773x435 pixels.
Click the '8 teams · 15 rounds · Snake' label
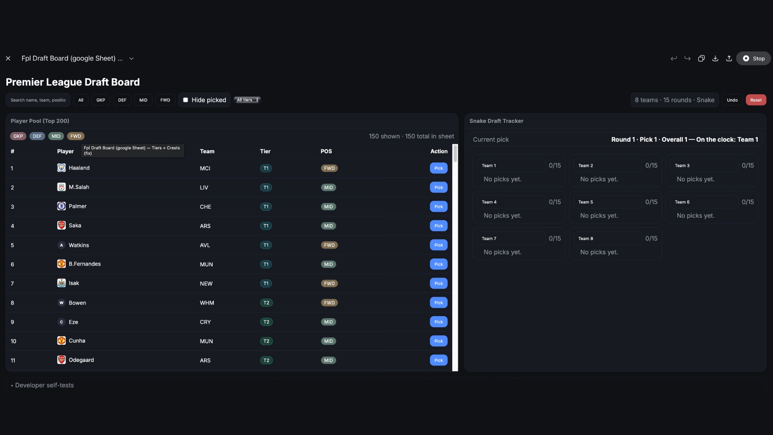point(674,100)
